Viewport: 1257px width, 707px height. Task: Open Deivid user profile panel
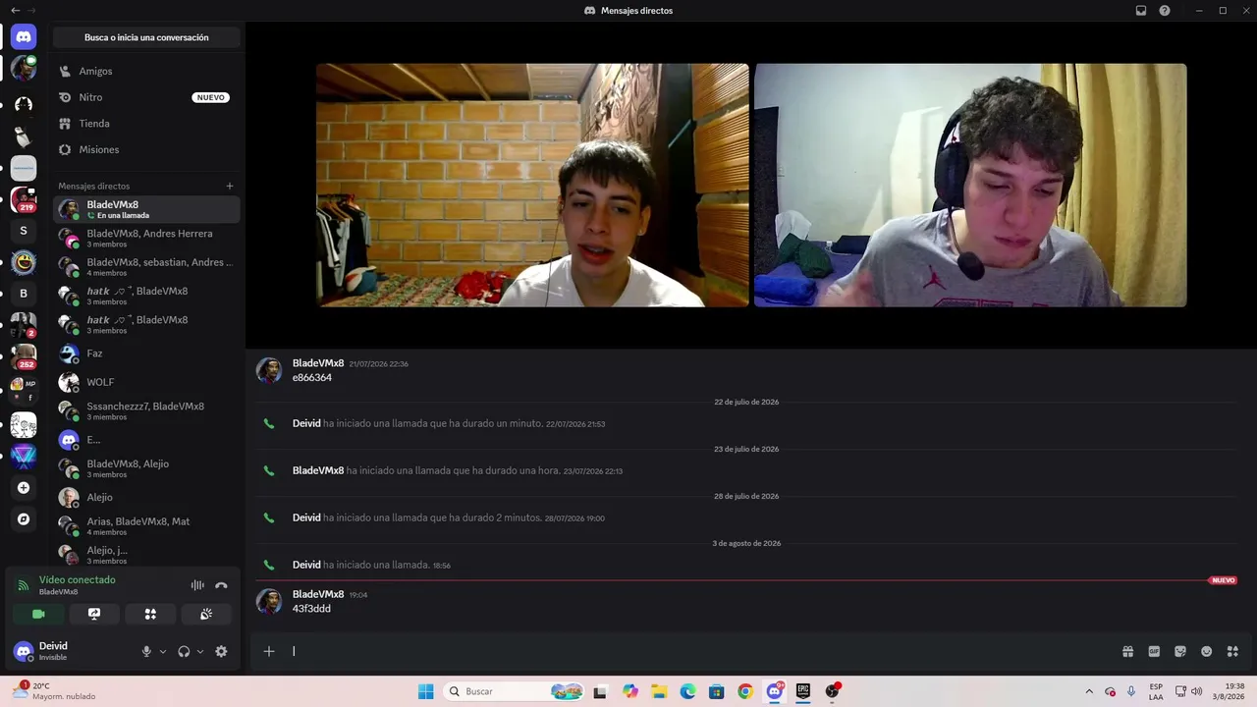[71, 651]
